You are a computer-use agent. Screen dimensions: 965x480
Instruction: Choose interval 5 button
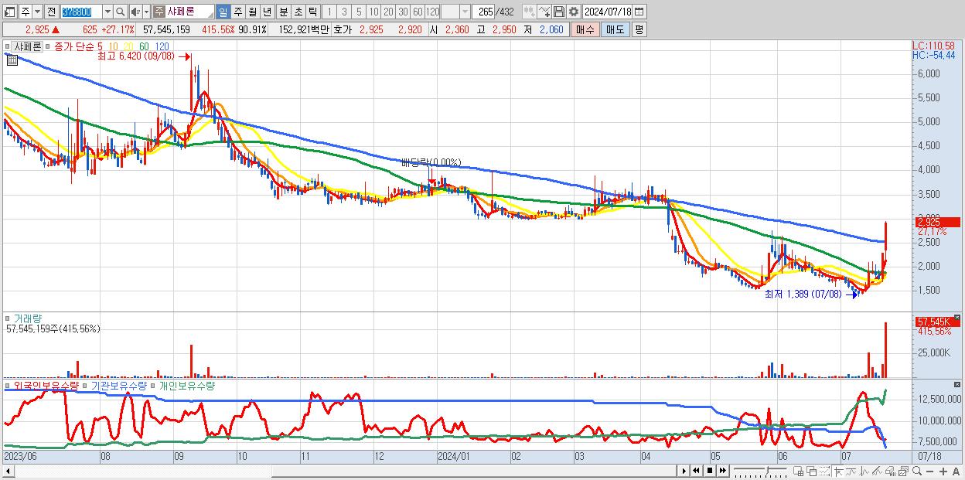click(x=359, y=12)
